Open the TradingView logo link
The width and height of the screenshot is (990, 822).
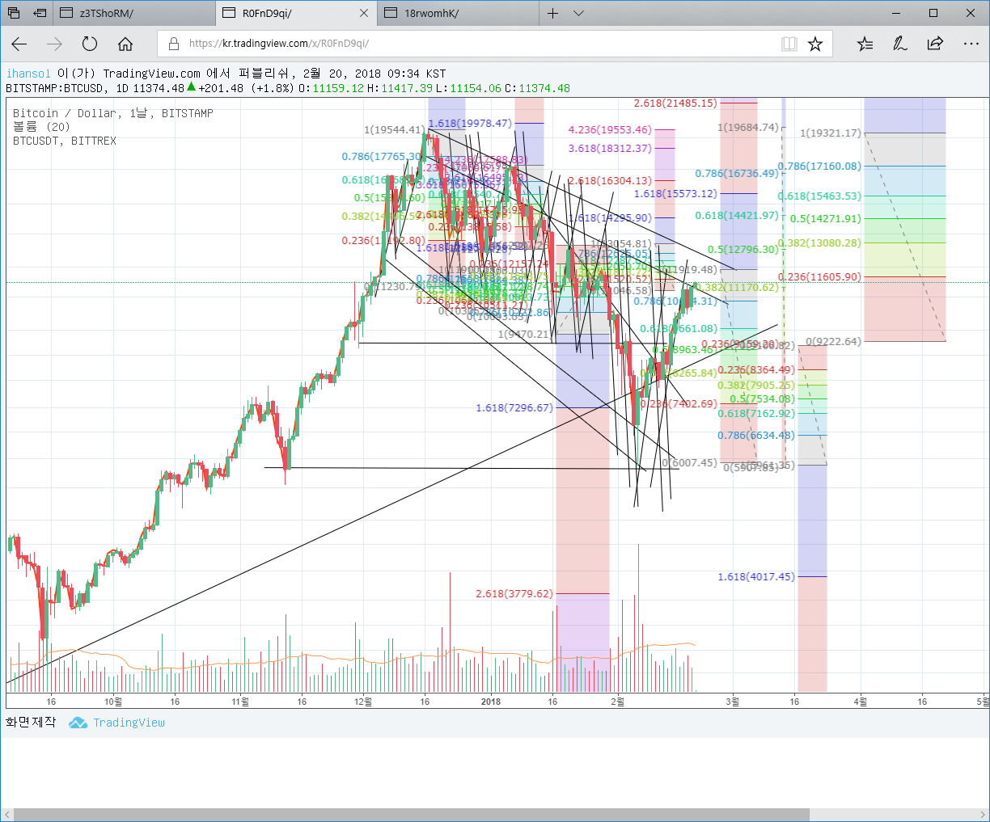tap(117, 723)
